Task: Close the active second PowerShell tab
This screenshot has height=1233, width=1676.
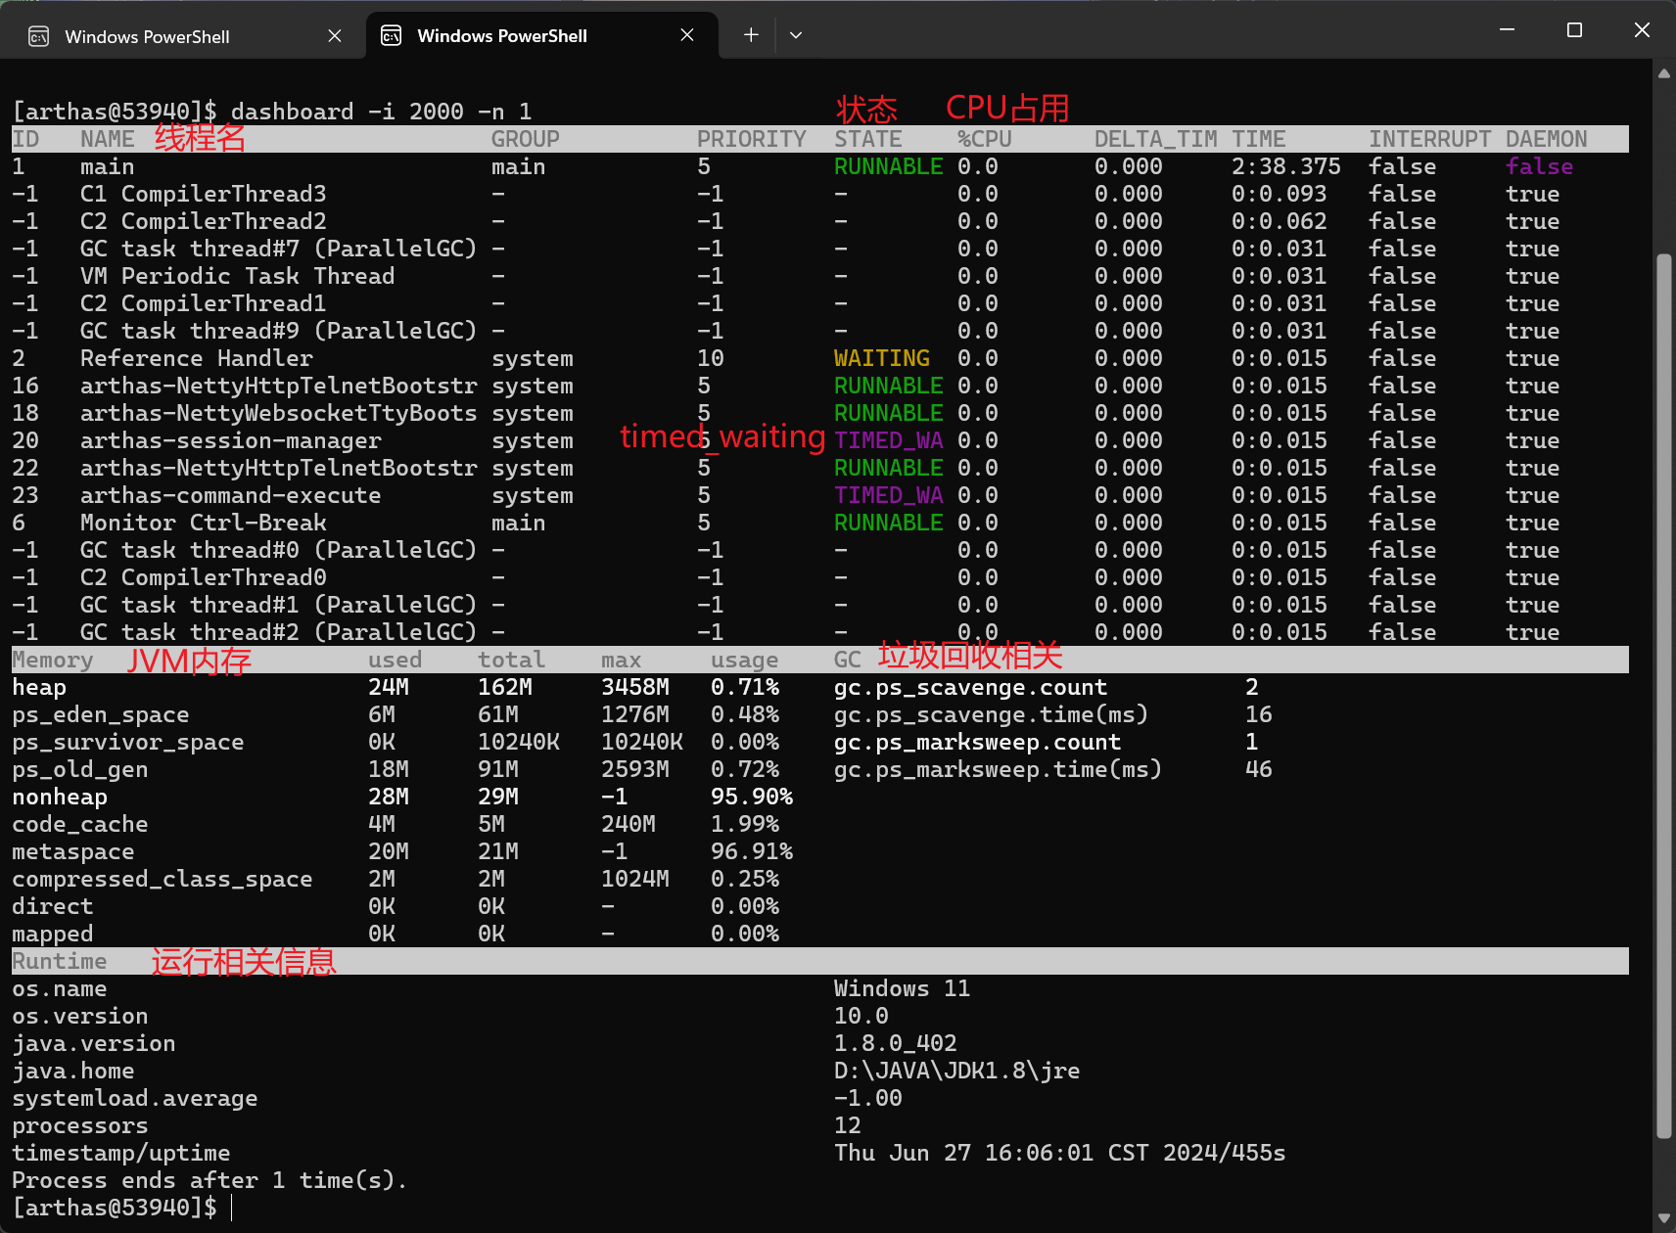Action: pos(687,35)
